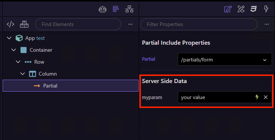This screenshot has height=140, width=275.
Task: Open the hierarchy tree diagram icon
Action: tap(129, 9)
